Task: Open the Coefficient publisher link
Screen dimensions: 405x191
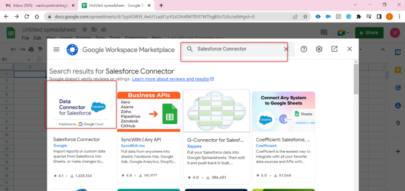Action: (x=266, y=146)
